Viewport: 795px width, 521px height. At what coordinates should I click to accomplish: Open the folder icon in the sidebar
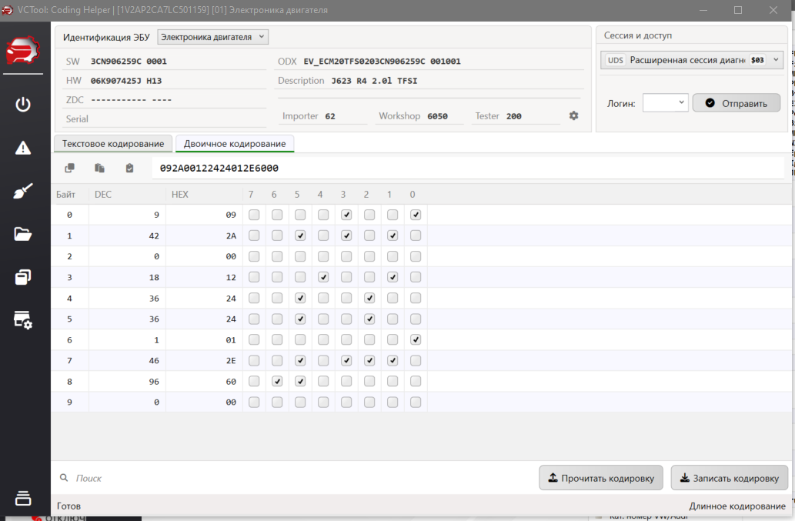click(23, 235)
